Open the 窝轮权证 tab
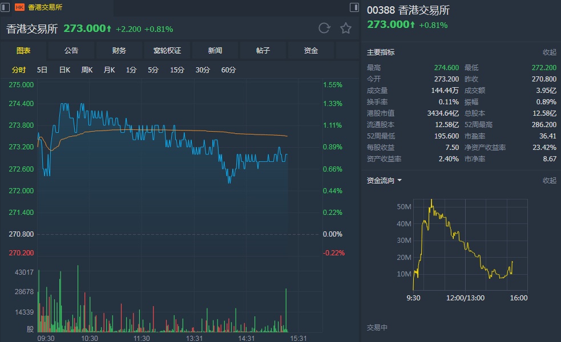 point(167,50)
